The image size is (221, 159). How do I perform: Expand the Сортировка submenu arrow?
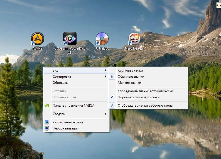[x=105, y=77]
